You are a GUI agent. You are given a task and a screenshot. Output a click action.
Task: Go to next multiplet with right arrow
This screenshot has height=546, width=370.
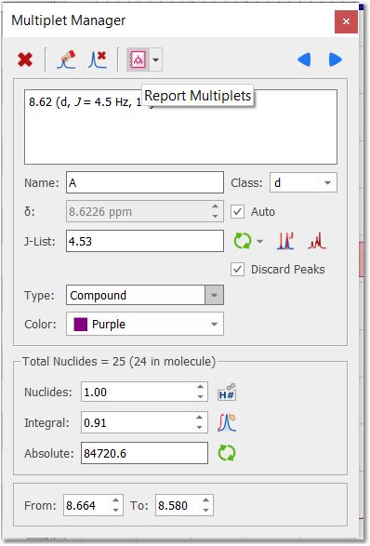[x=336, y=60]
